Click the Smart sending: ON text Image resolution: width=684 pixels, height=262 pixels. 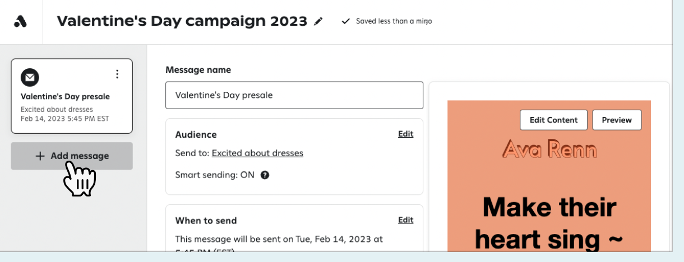(x=215, y=175)
